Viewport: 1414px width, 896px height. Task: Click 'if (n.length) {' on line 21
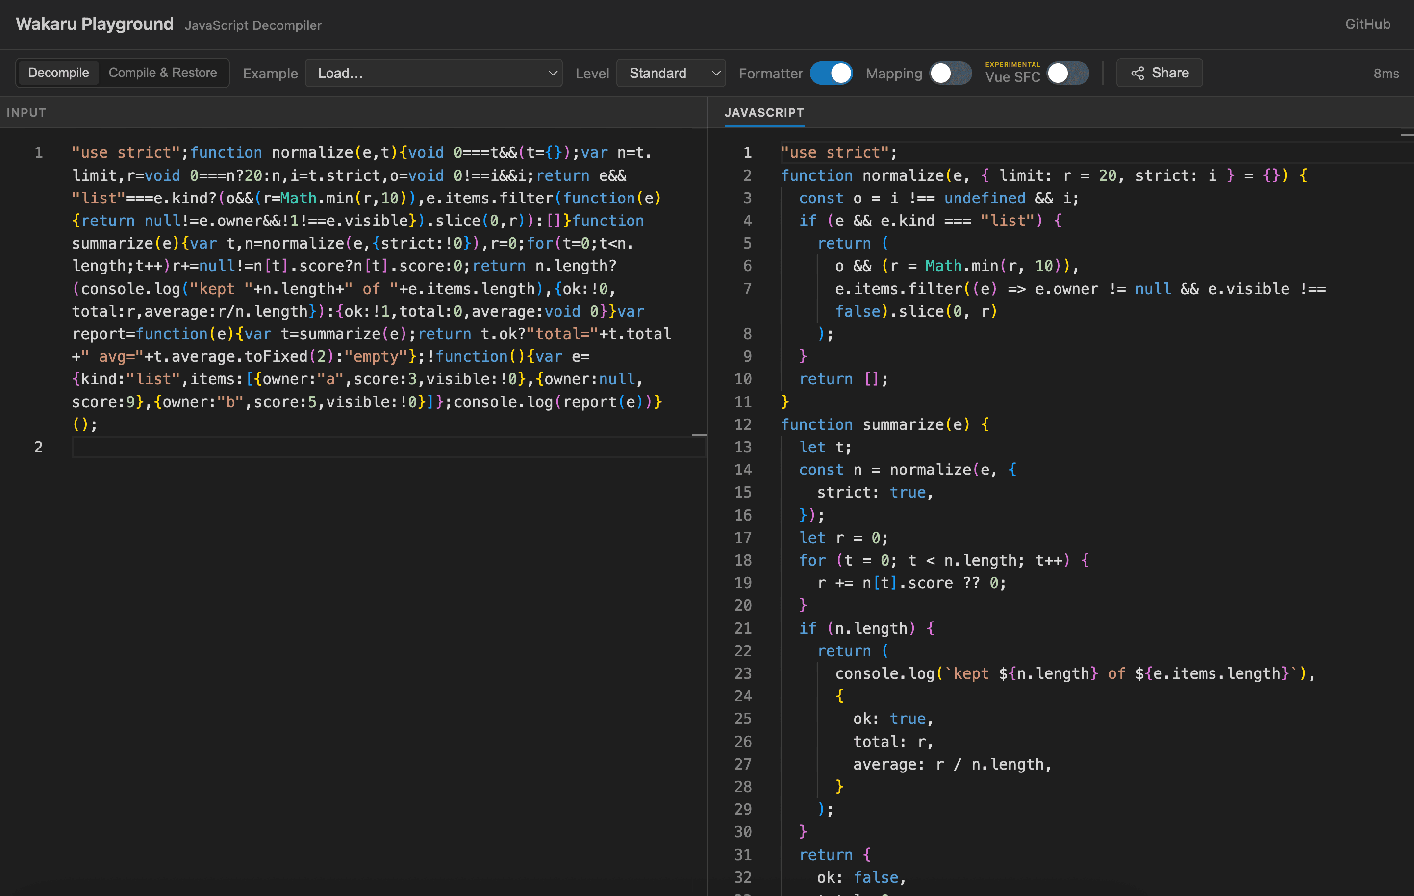click(x=867, y=628)
